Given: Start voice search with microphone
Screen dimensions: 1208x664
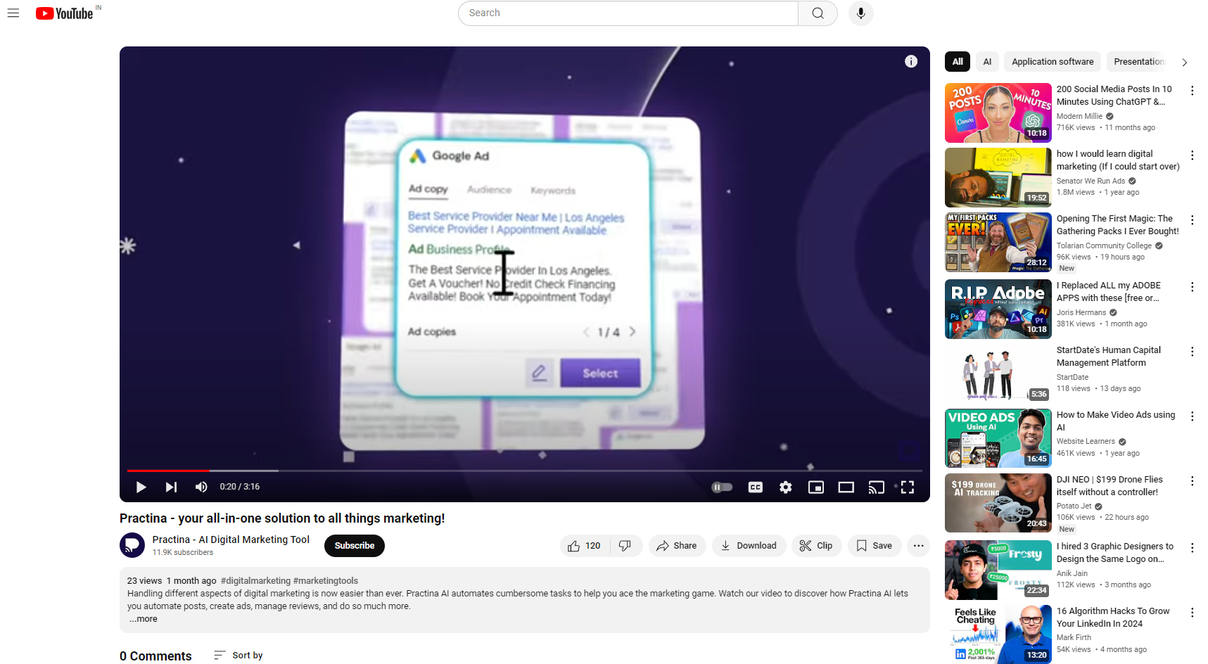Looking at the screenshot, I should point(860,13).
